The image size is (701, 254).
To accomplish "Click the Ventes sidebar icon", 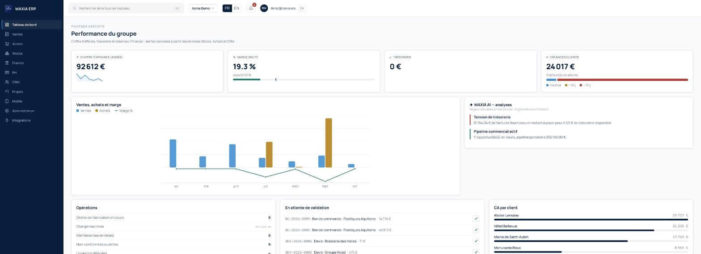I will [x=7, y=34].
